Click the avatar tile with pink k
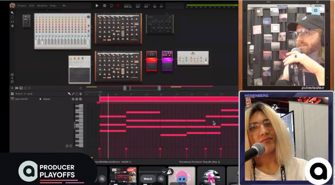This screenshot has height=185, width=335. pyautogui.click(x=211, y=176)
